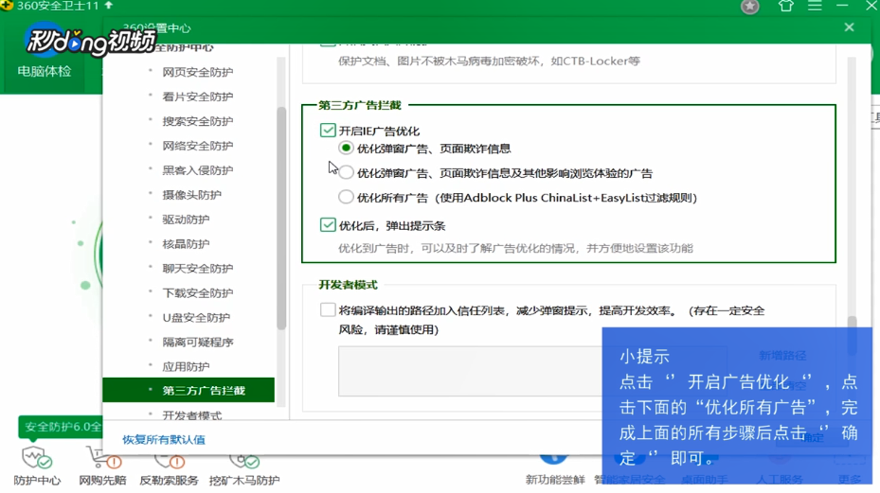This screenshot has height=493, width=880.
Task: Select 应用防护 in sidebar
Action: pos(186,367)
